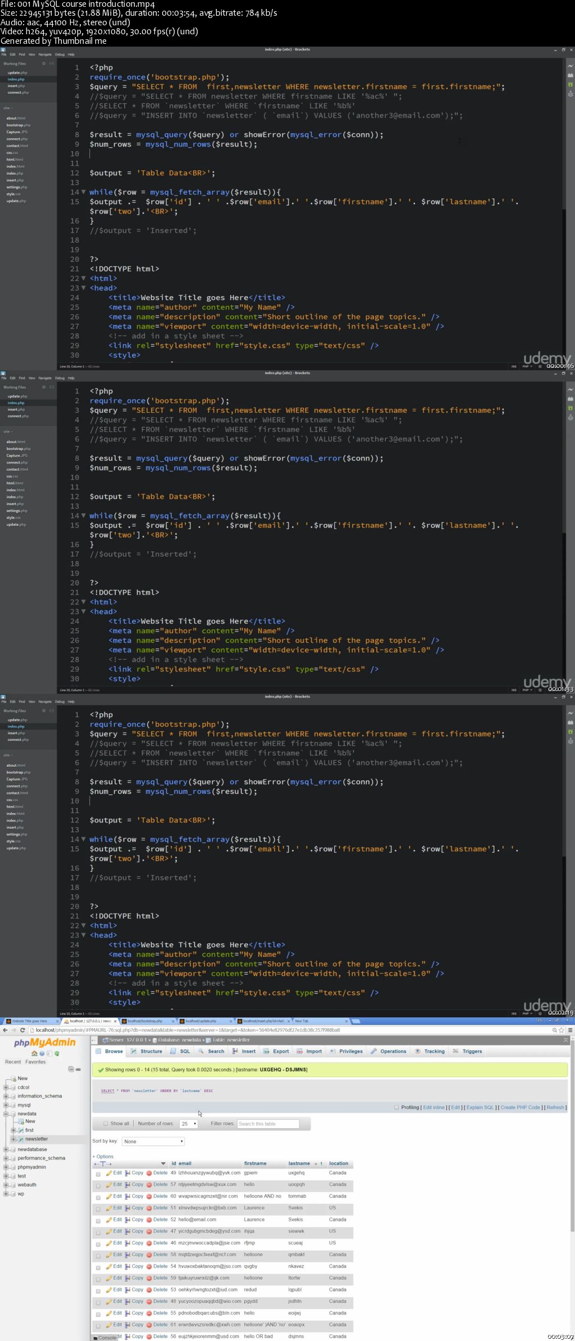This screenshot has height=1341, width=575.
Task: Expand the information_schema database node
Action: 6,1096
